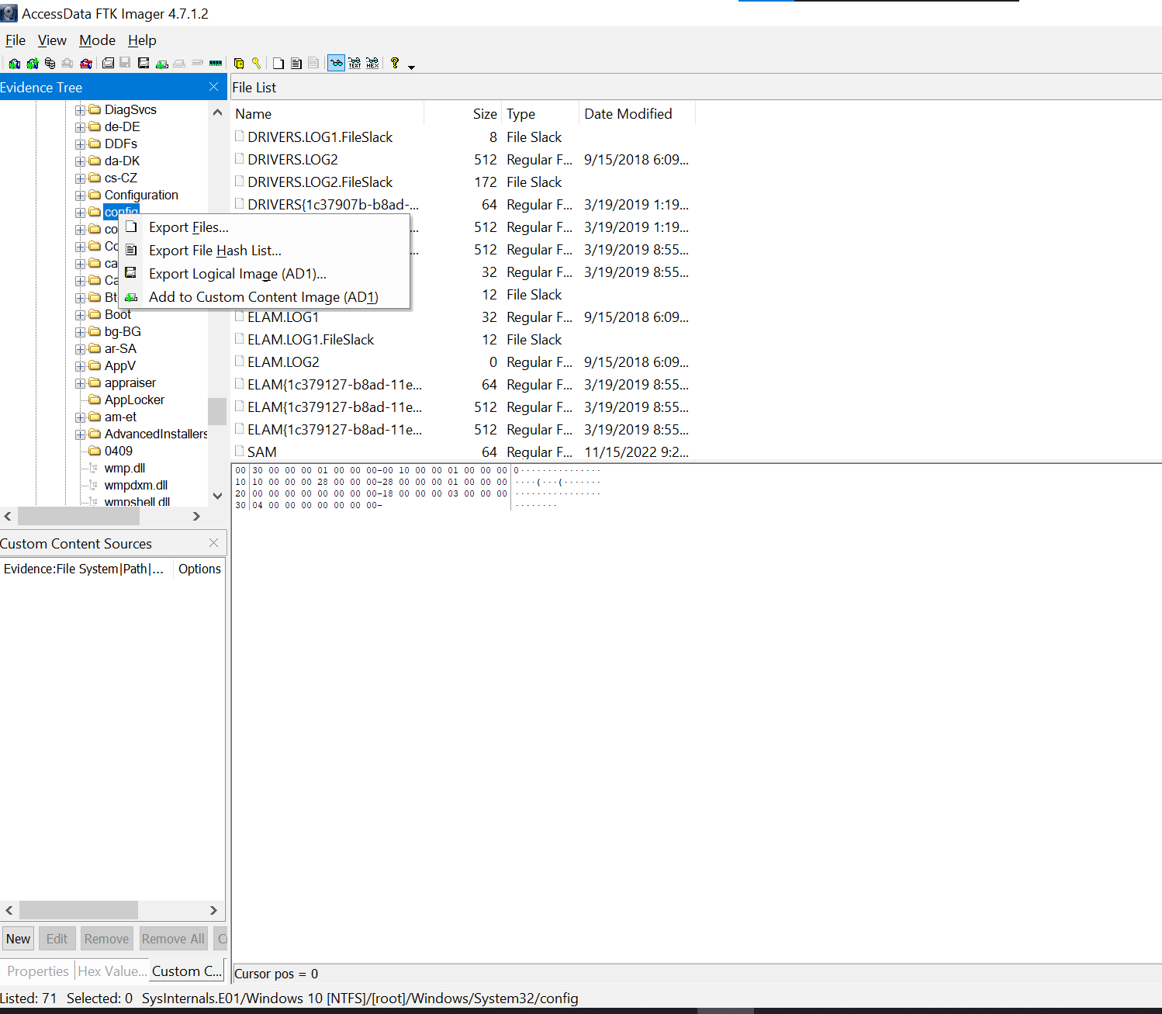
Task: Select the SAM file in File List
Action: [262, 452]
